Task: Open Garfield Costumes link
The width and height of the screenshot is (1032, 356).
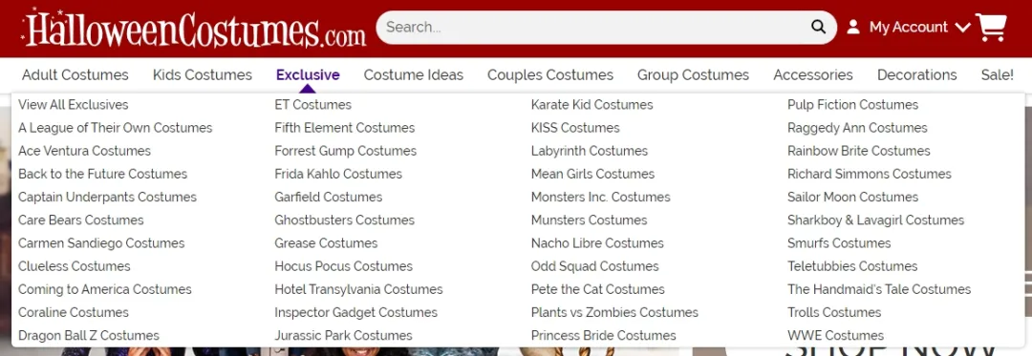Action: (328, 197)
